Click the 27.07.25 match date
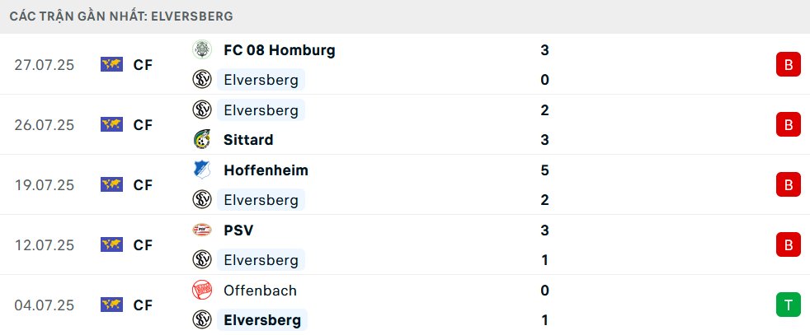This screenshot has height=335, width=810. pyautogui.click(x=45, y=65)
